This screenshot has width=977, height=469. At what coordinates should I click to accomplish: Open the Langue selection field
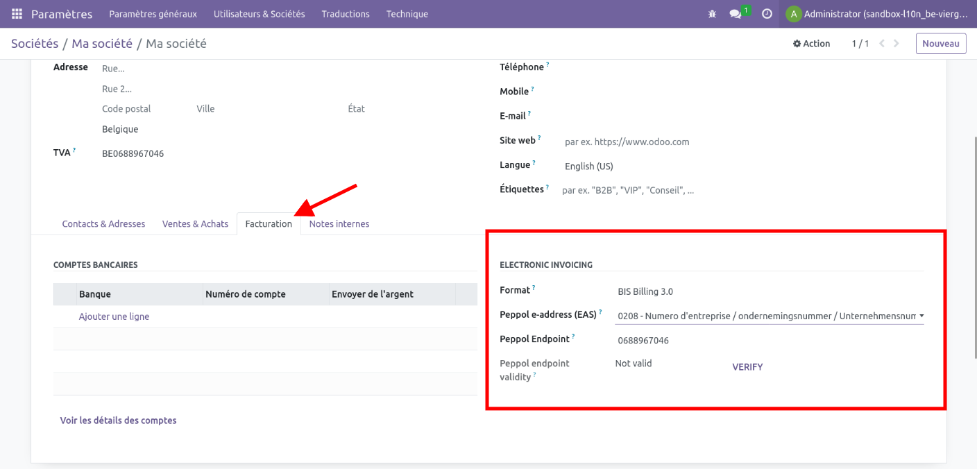(694, 167)
